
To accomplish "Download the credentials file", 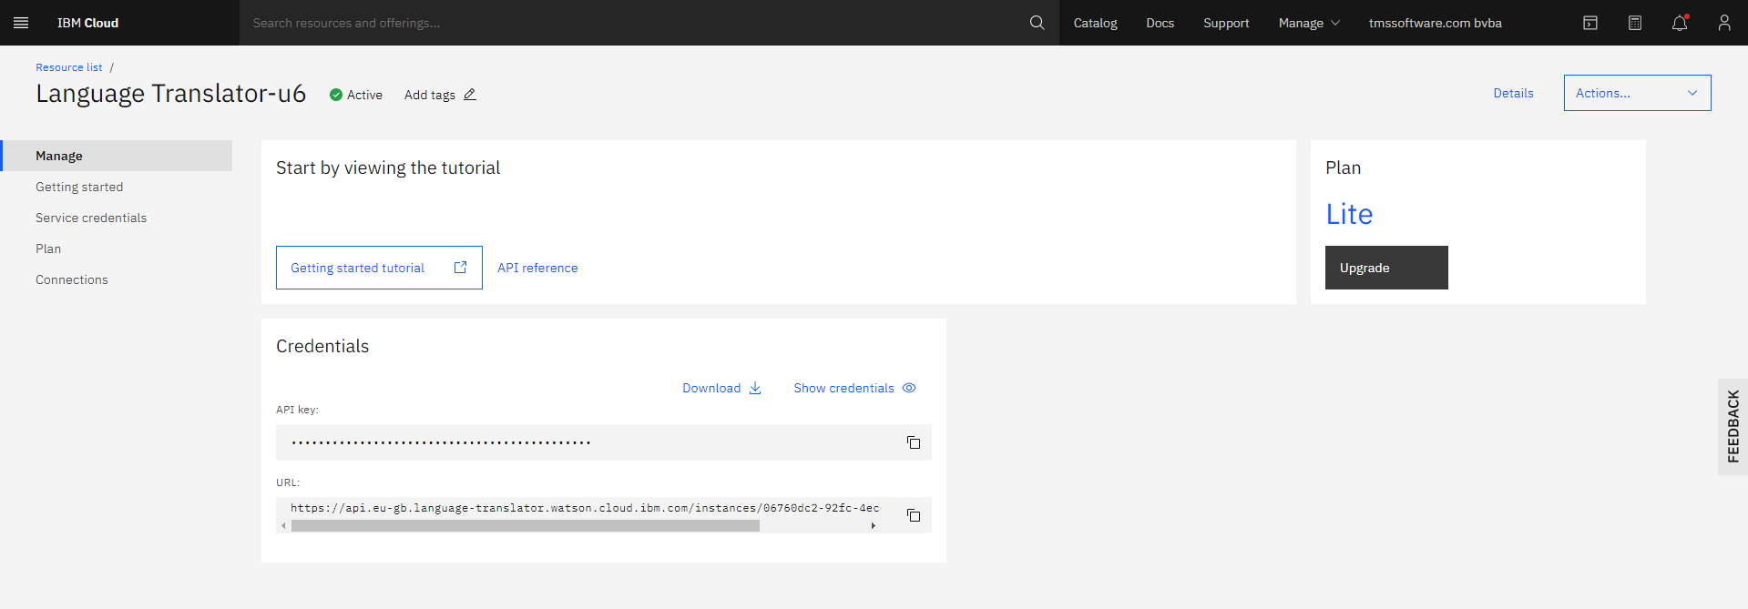I will 721,388.
